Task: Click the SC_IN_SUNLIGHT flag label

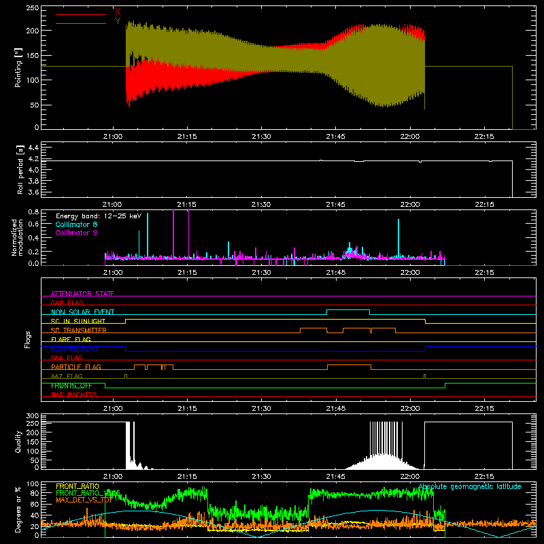Action: click(x=78, y=321)
